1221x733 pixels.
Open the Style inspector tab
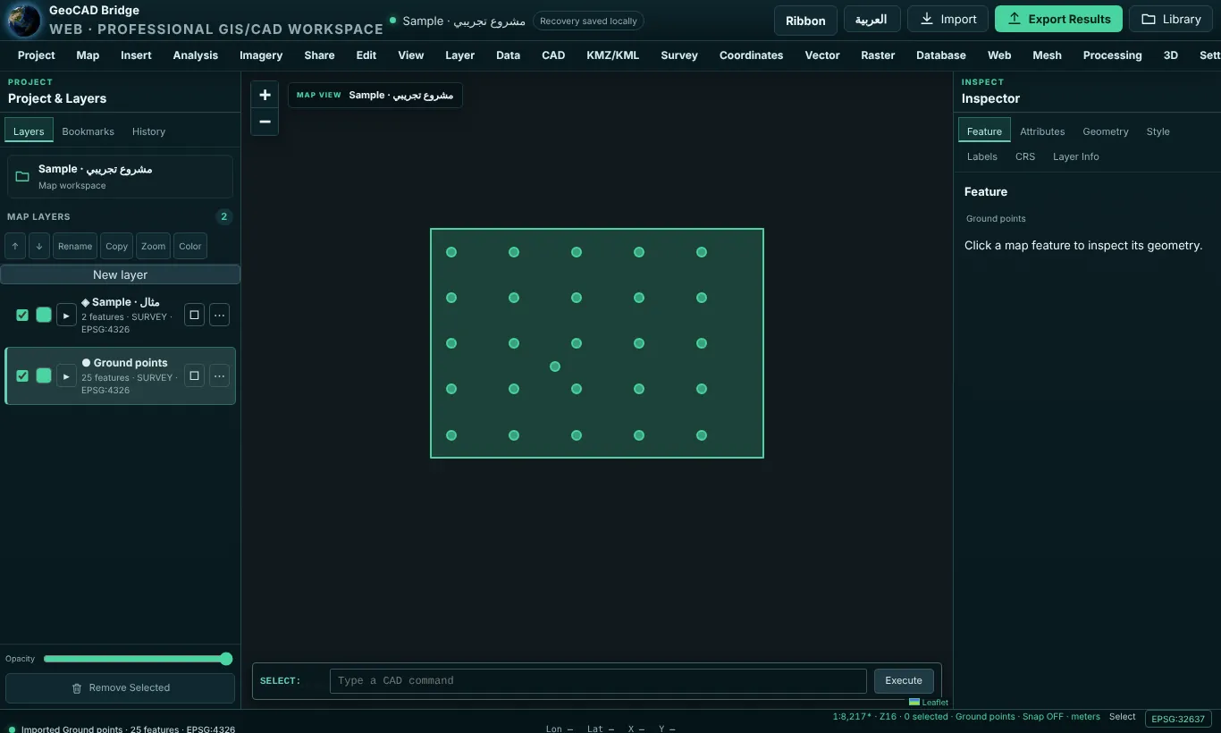(1158, 131)
